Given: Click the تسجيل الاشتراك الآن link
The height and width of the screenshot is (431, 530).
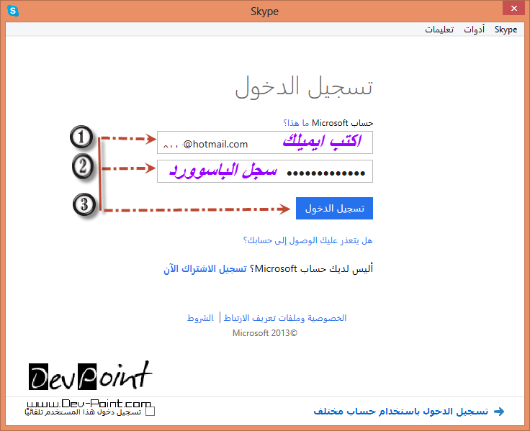Looking at the screenshot, I should point(205,269).
